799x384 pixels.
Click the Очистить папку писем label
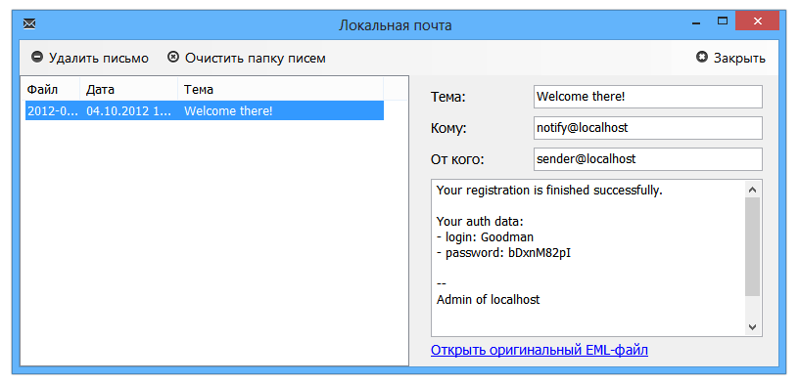[256, 58]
